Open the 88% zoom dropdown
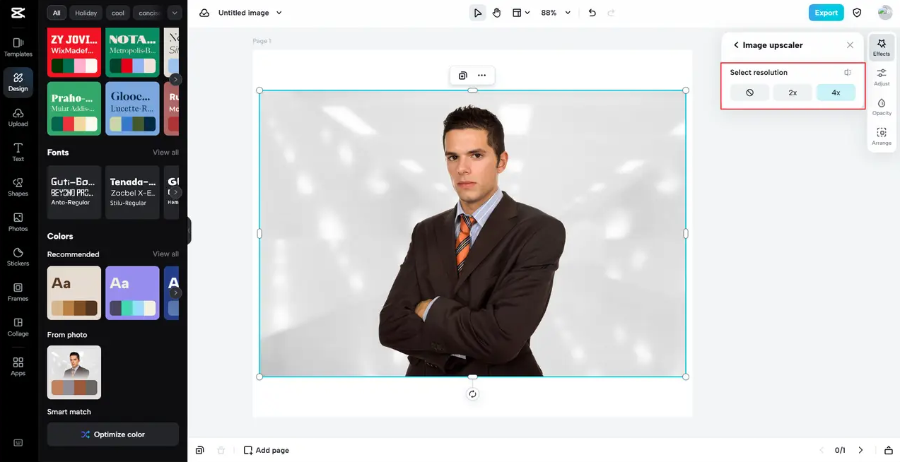 pos(556,13)
